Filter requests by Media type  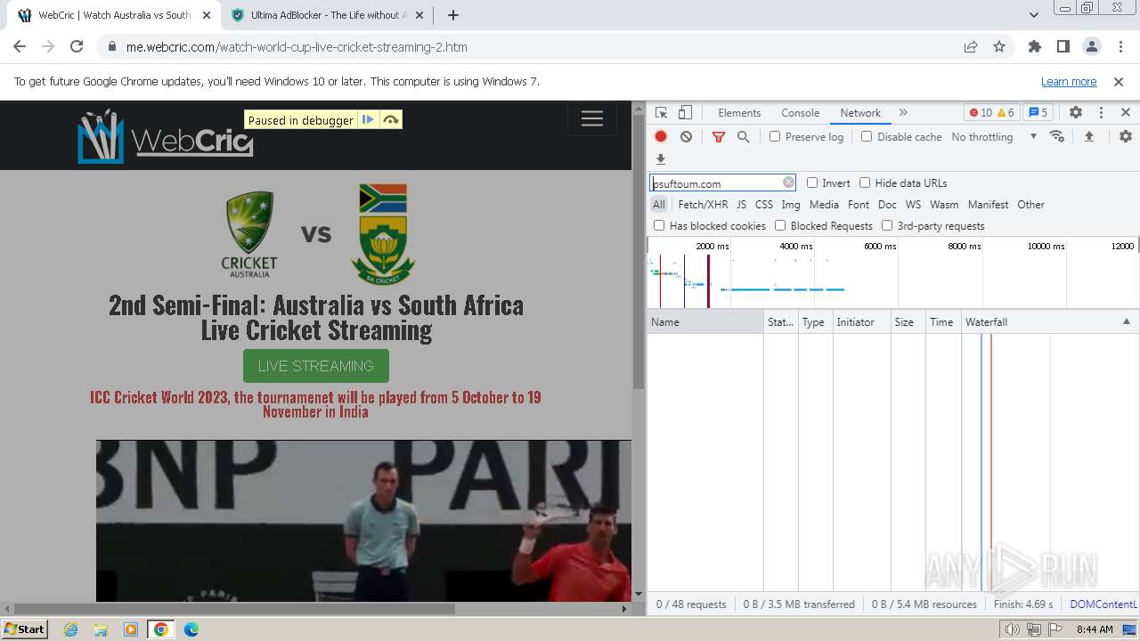click(x=824, y=204)
